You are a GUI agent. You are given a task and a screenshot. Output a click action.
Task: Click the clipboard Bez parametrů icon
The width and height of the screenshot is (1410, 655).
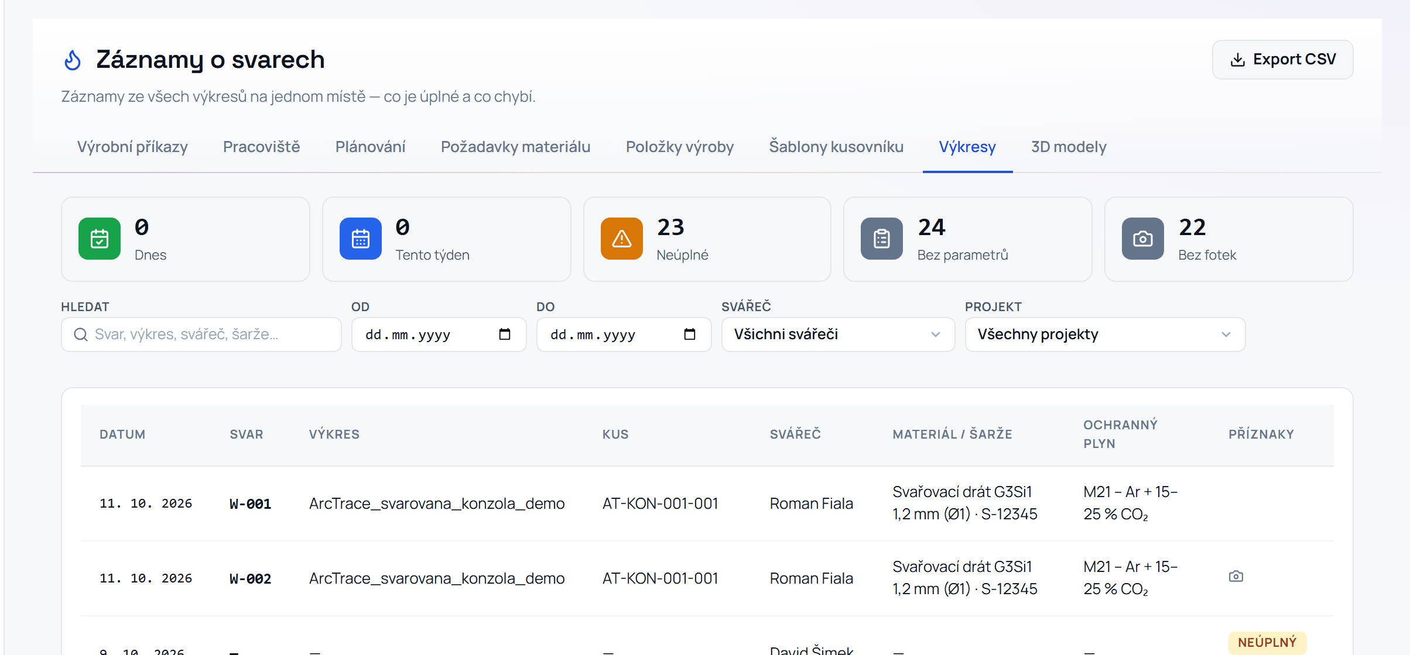point(882,239)
